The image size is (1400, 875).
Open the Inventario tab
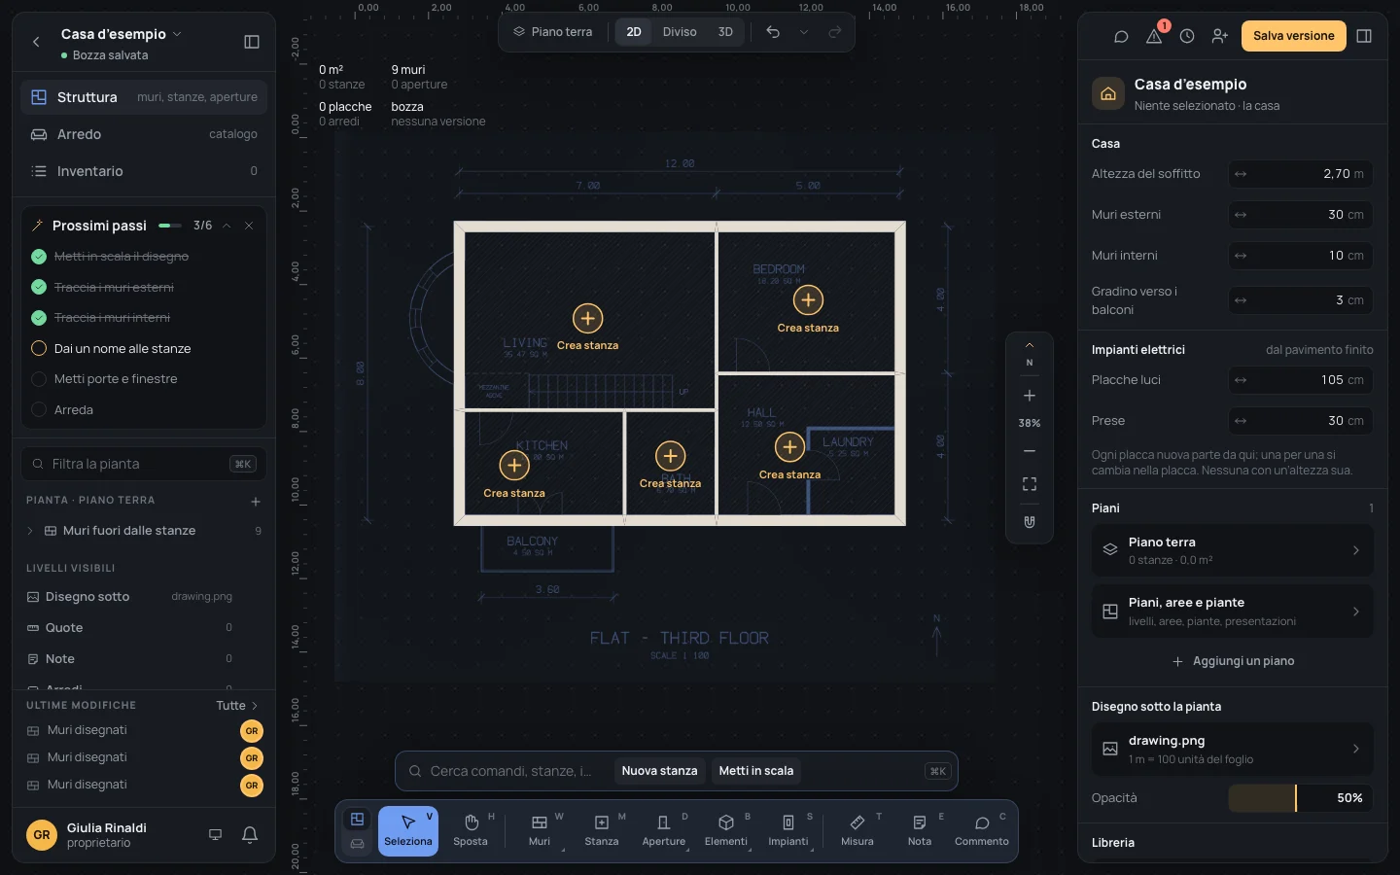click(144, 171)
